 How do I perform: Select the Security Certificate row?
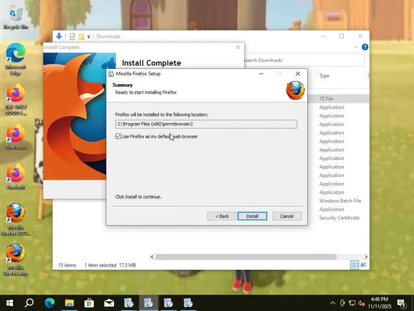pyautogui.click(x=339, y=217)
